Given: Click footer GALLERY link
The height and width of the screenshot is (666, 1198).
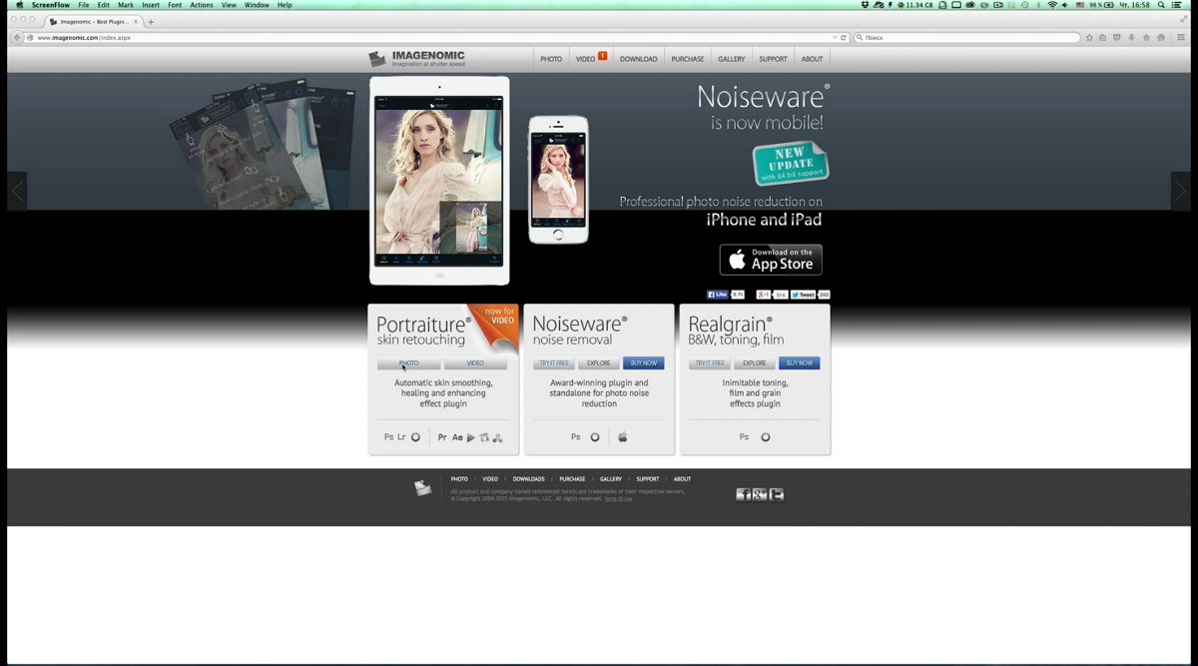Looking at the screenshot, I should [x=611, y=479].
